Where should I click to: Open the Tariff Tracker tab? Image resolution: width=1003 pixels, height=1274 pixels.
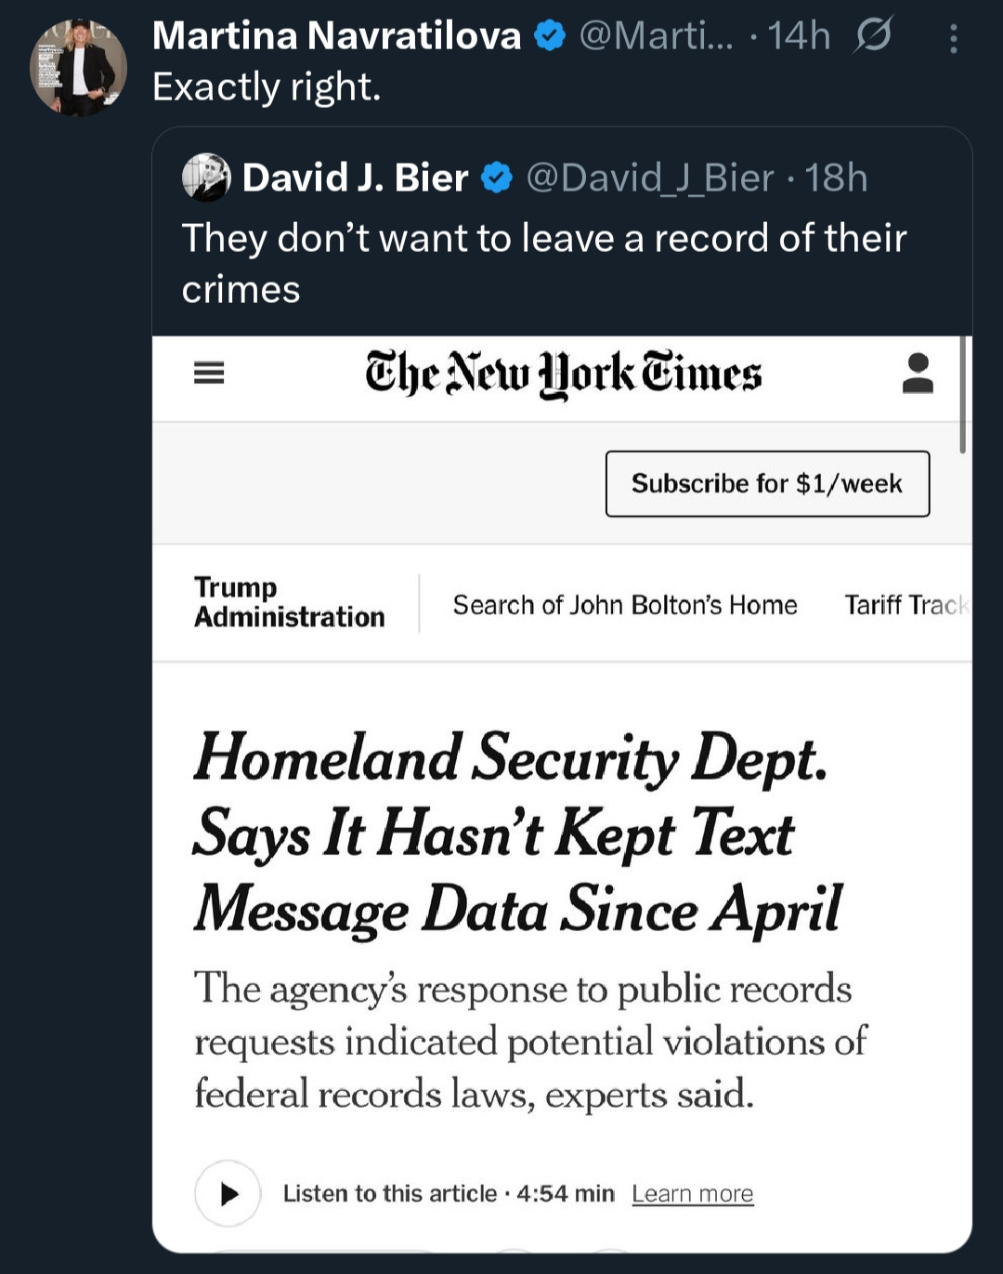point(907,605)
